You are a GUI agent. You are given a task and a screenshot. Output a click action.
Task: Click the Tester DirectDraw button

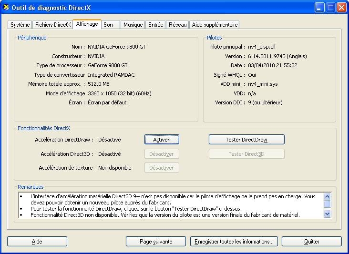(246, 140)
